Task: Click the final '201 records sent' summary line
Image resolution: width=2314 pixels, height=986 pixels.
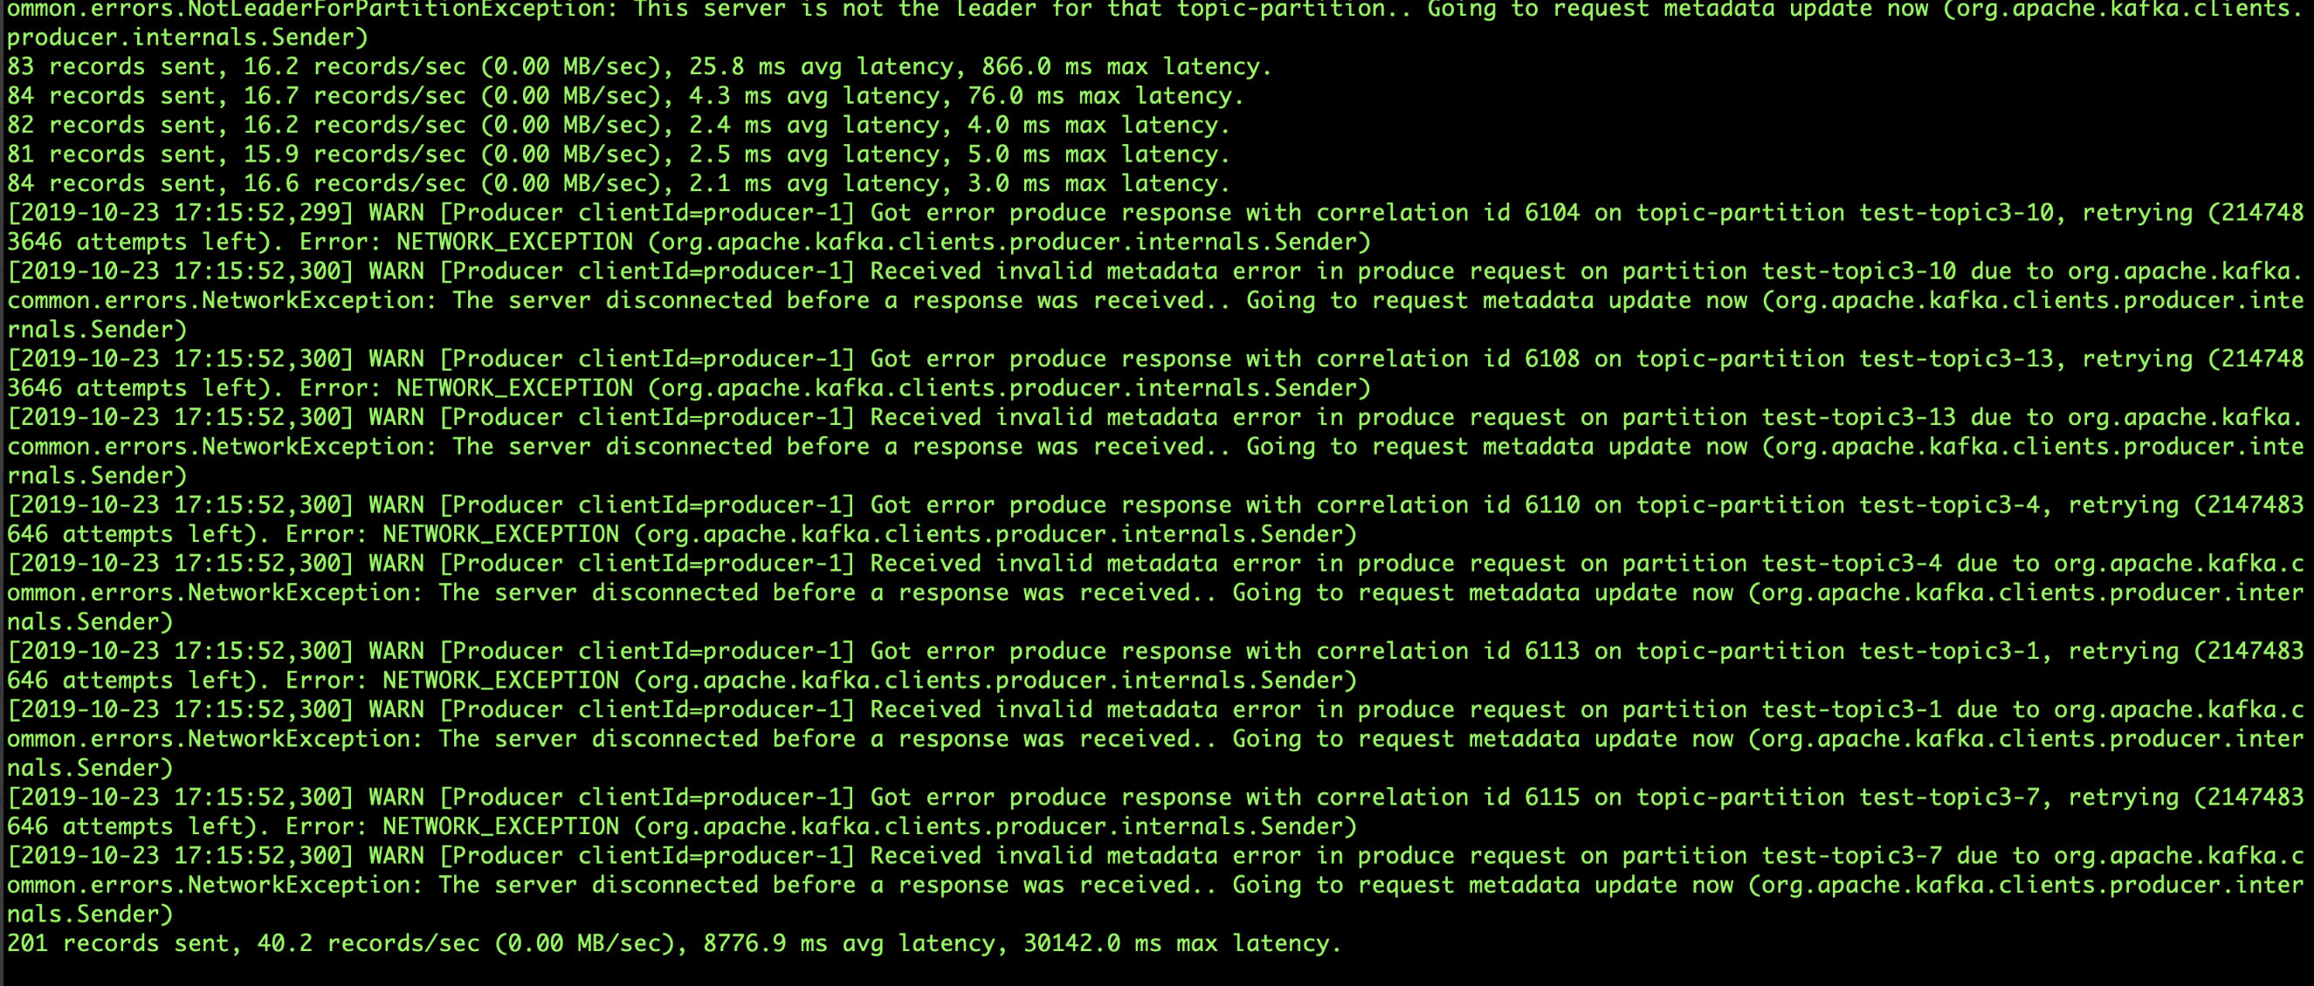Action: click(674, 944)
